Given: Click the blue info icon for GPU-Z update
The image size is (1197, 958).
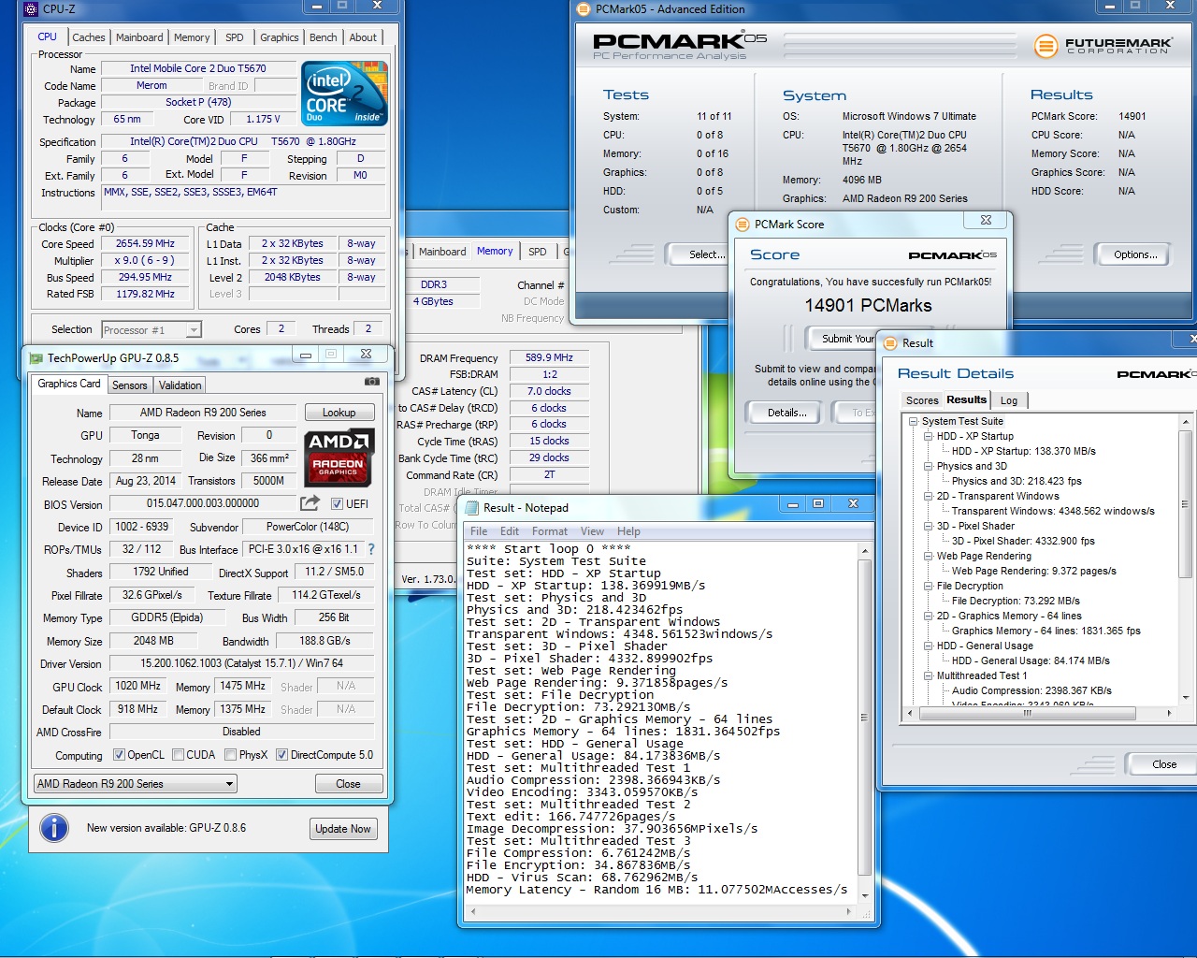Looking at the screenshot, I should 54,827.
